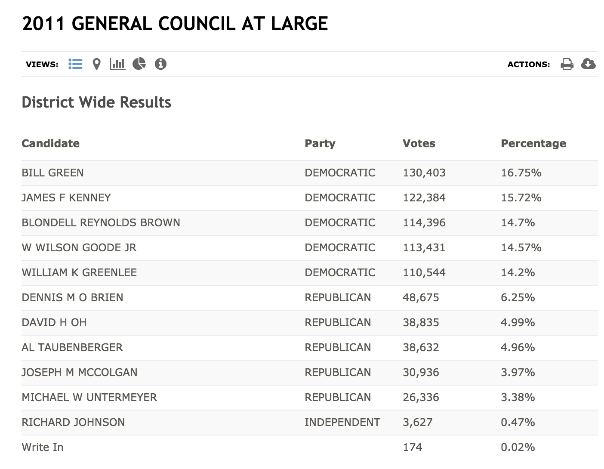Click the District Wide Results heading
Viewport: 604px width, 469px height.
pyautogui.click(x=96, y=102)
